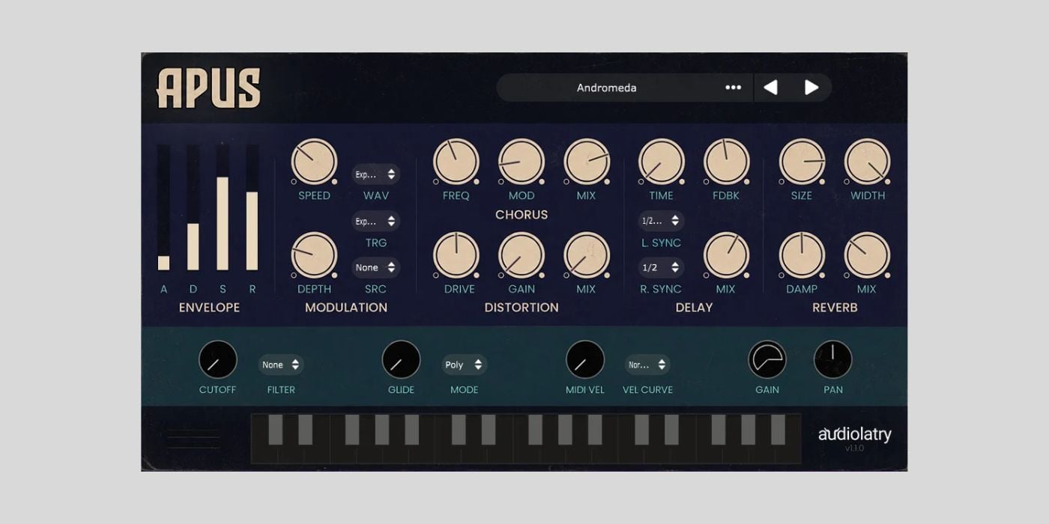This screenshot has width=1049, height=524.
Task: Click the Chorus MOD knob
Action: [x=521, y=162]
